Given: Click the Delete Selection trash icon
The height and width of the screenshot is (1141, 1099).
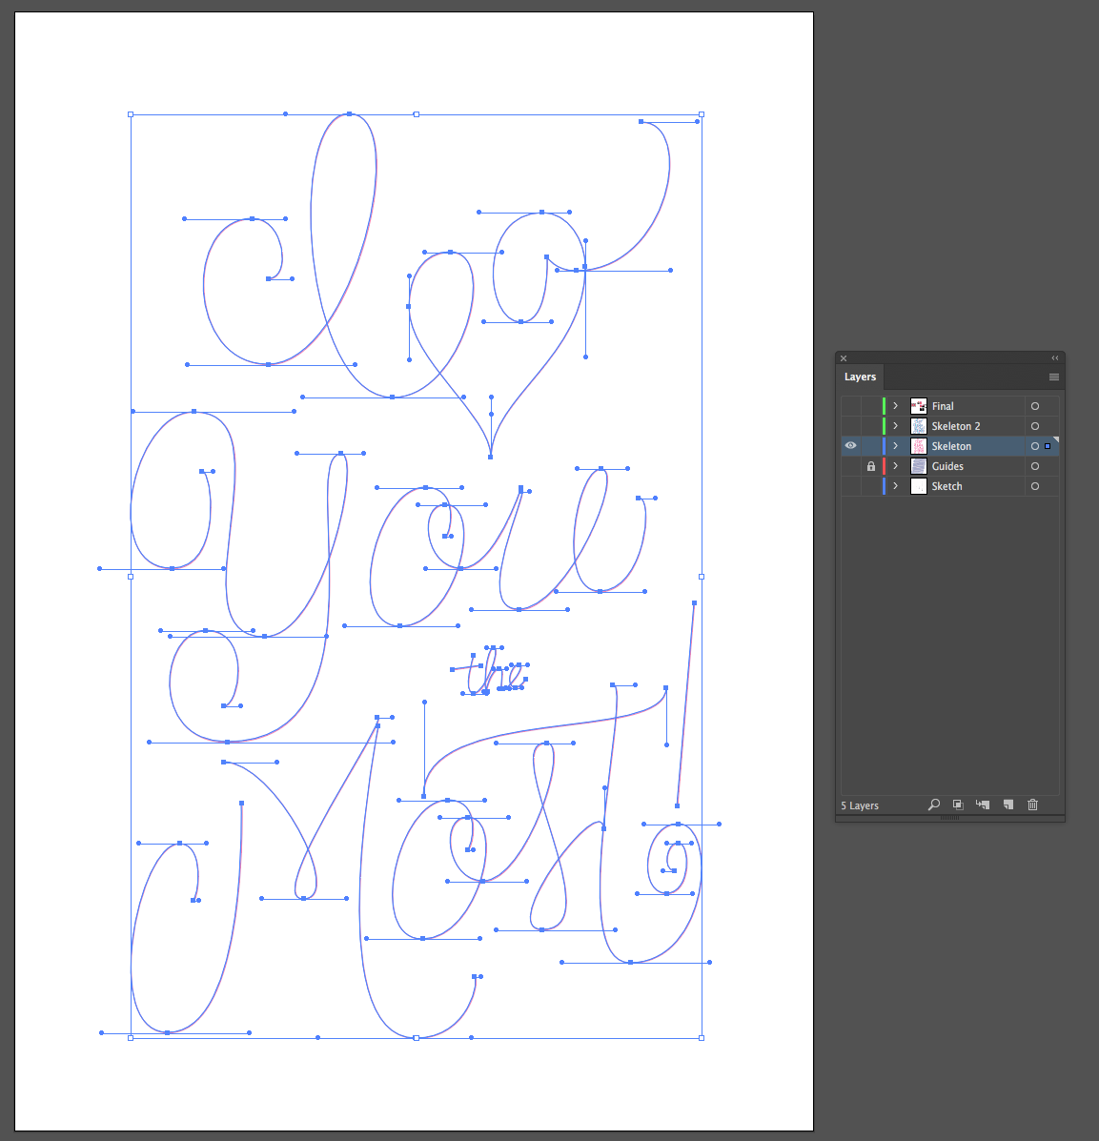Looking at the screenshot, I should coord(1033,805).
